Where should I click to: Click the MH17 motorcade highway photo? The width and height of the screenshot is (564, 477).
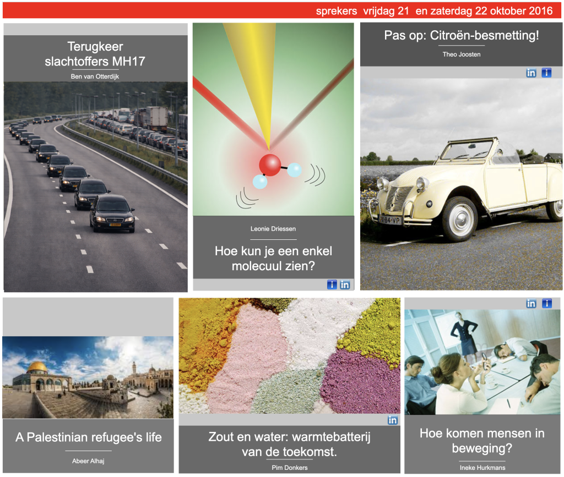point(95,186)
